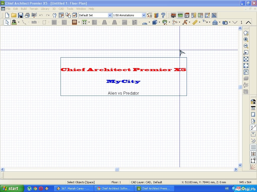Expand the arrow beside the Text A tool
Image resolution: width=257 pixels, height=192 pixels.
[x=189, y=22]
